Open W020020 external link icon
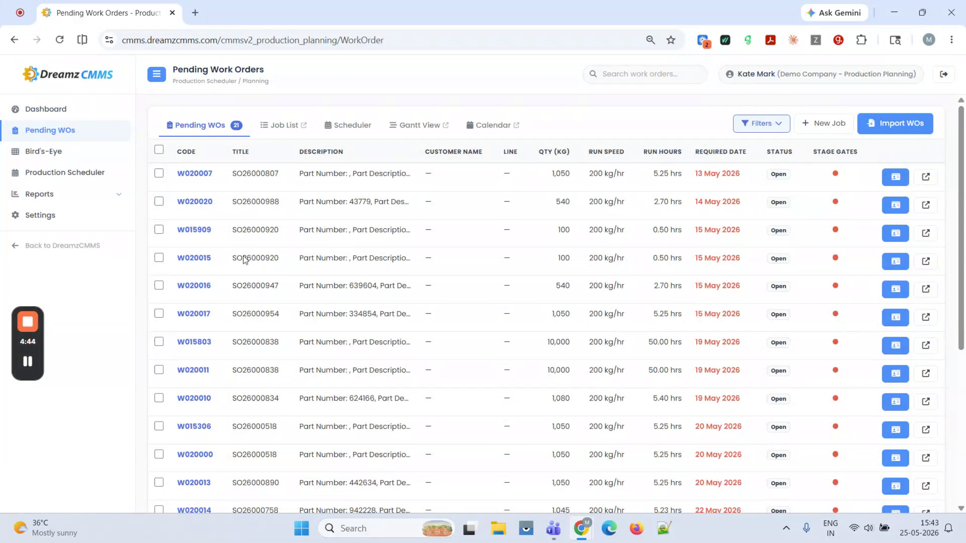 click(926, 205)
